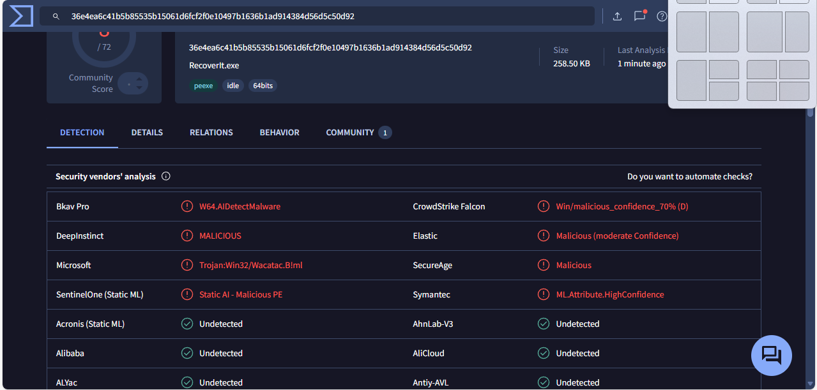The height and width of the screenshot is (390, 817).
Task: Click the upload file icon
Action: pyautogui.click(x=617, y=17)
